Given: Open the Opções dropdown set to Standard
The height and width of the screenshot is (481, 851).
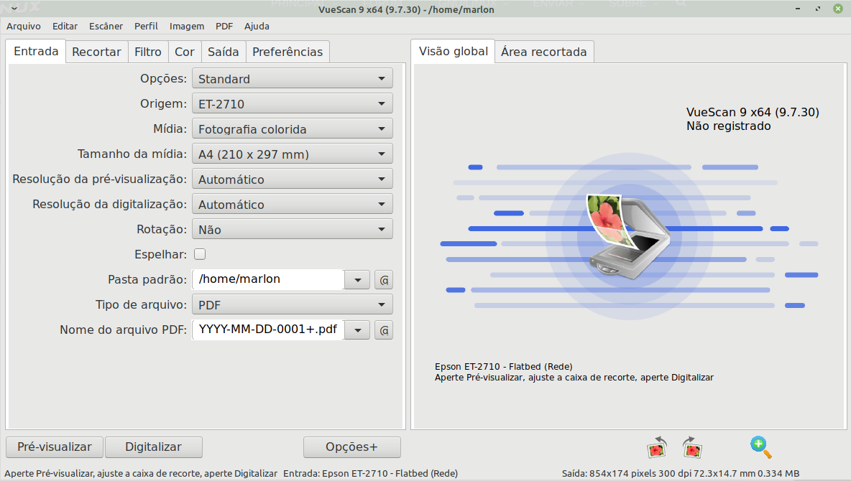Looking at the screenshot, I should tap(292, 79).
